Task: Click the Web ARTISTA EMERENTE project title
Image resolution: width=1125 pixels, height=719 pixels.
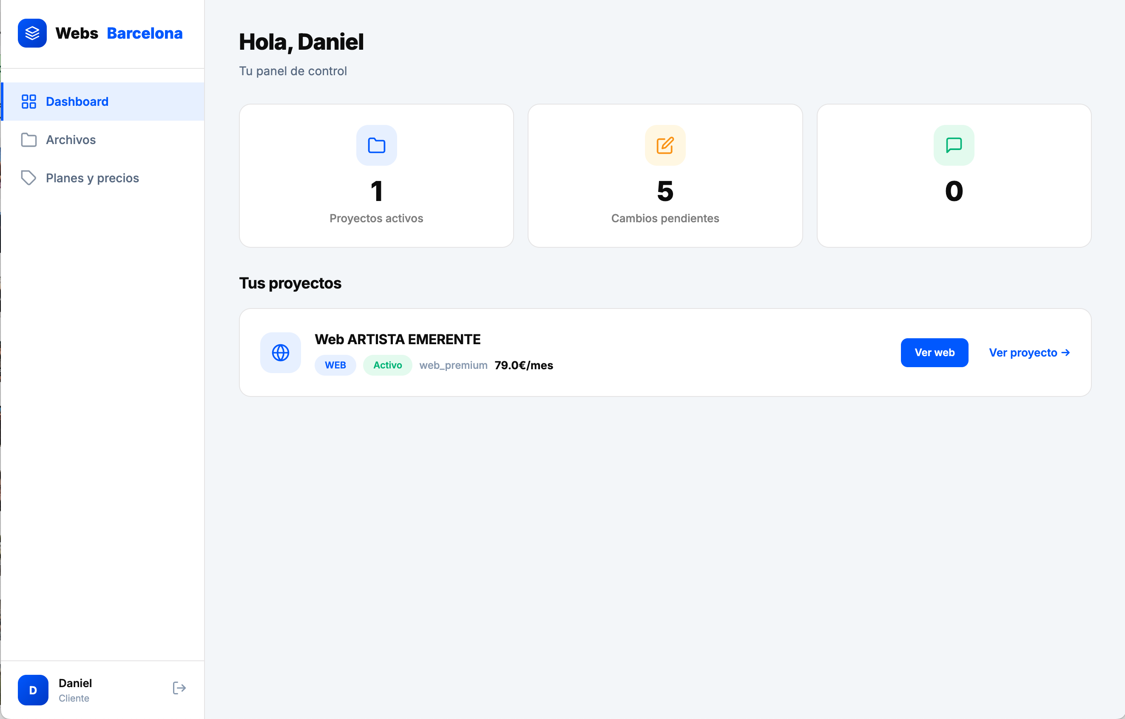Action: coord(397,340)
